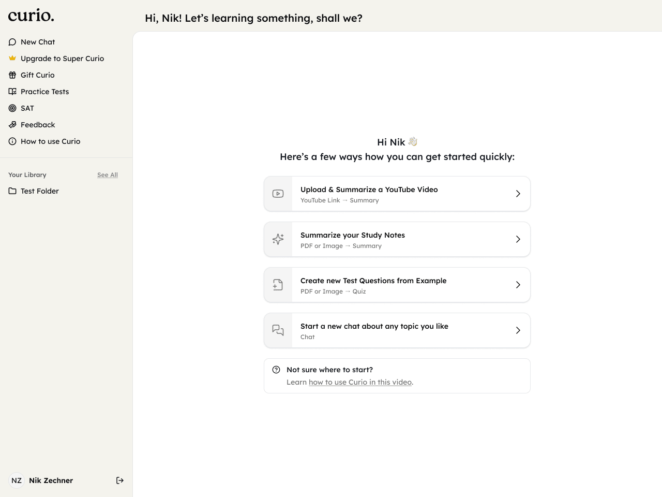This screenshot has width=662, height=497.
Task: Click the NZ avatar circle
Action: pyautogui.click(x=17, y=480)
